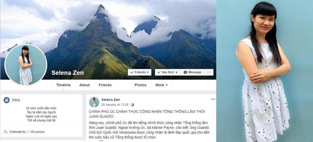This screenshot has height=142, width=313.
Task: Open the About tab
Action: pos(84,85)
